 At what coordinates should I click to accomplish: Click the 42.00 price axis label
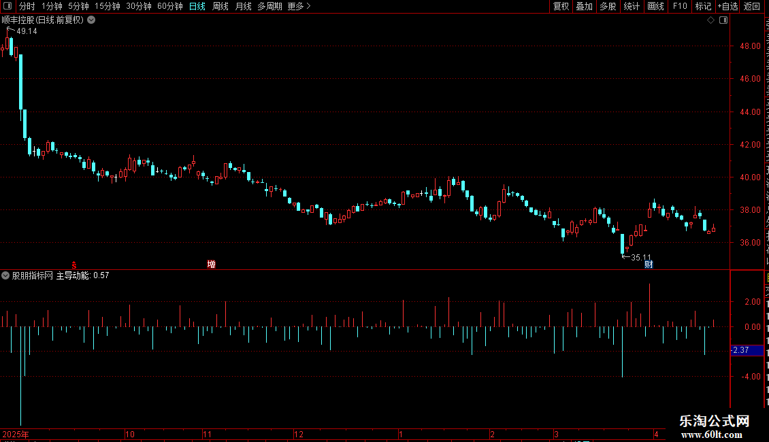(751, 145)
